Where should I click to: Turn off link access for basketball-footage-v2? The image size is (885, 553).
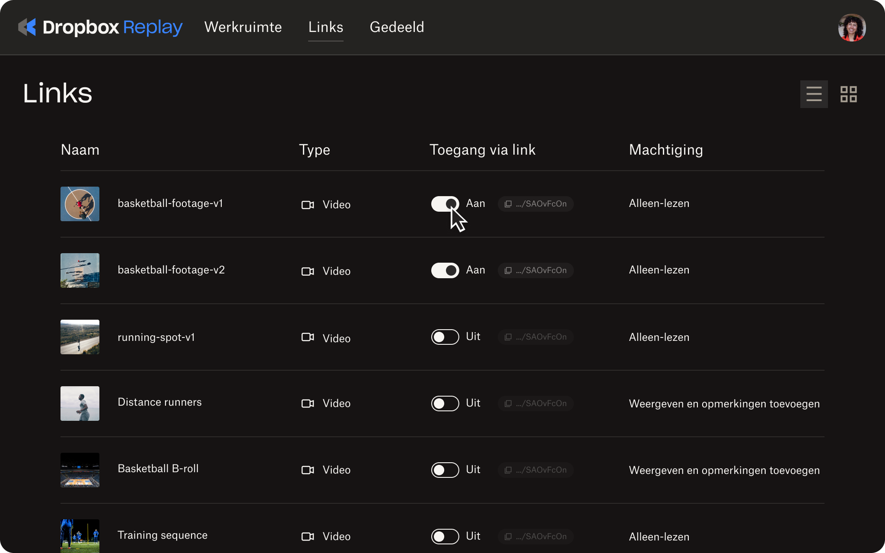[445, 270]
